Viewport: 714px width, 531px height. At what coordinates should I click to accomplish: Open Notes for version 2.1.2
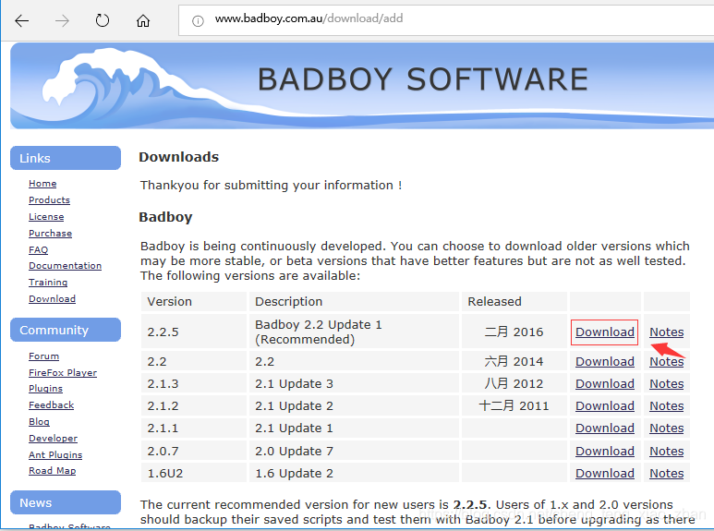666,405
